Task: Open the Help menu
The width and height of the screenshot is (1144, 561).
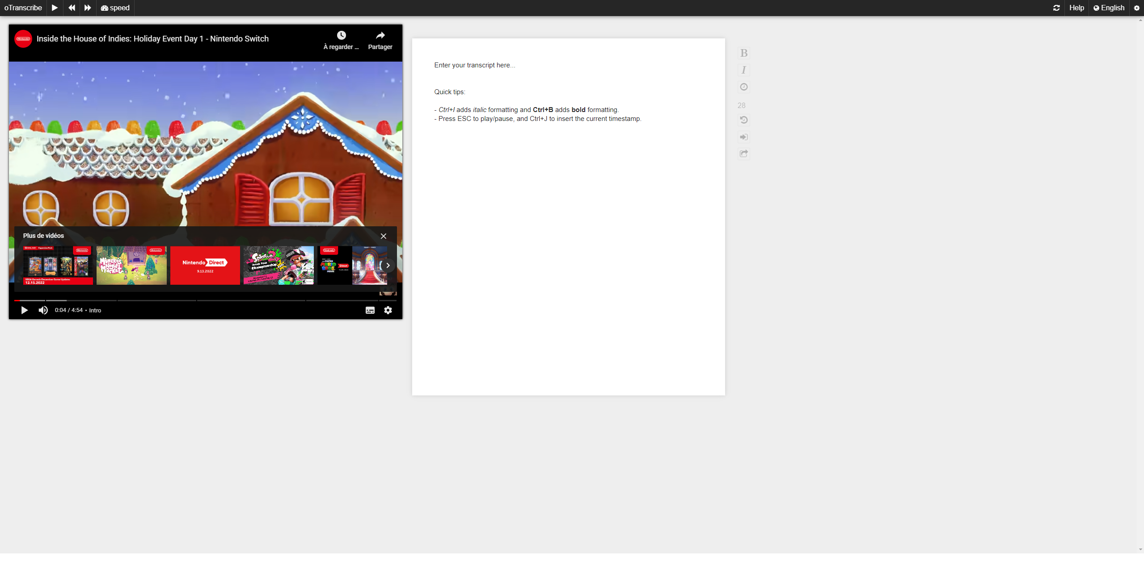Action: 1076,8
